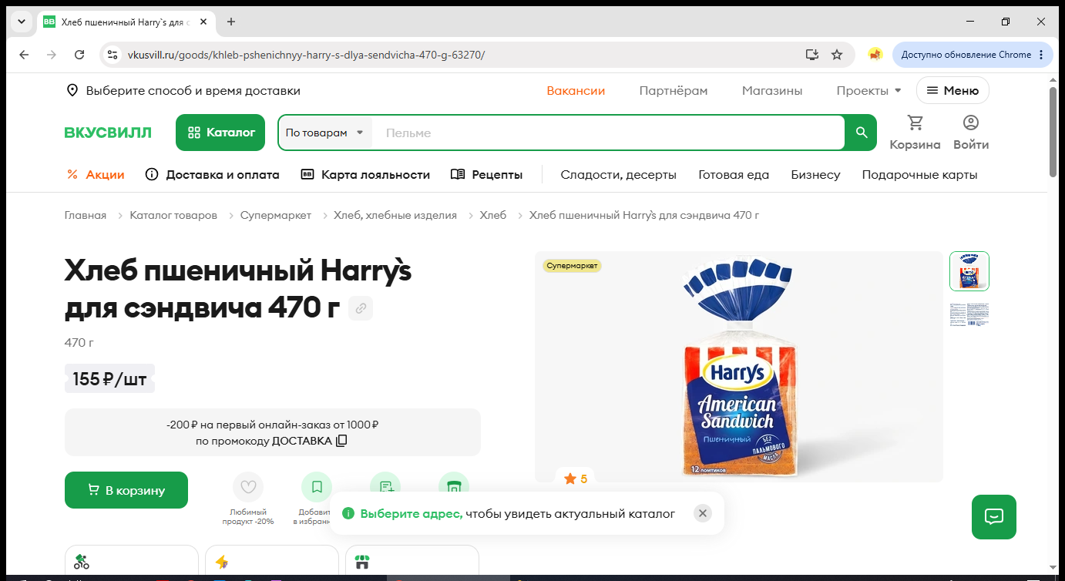The width and height of the screenshot is (1065, 581).
Task: Open Каталог товаров breadcrumb
Action: (x=173, y=215)
